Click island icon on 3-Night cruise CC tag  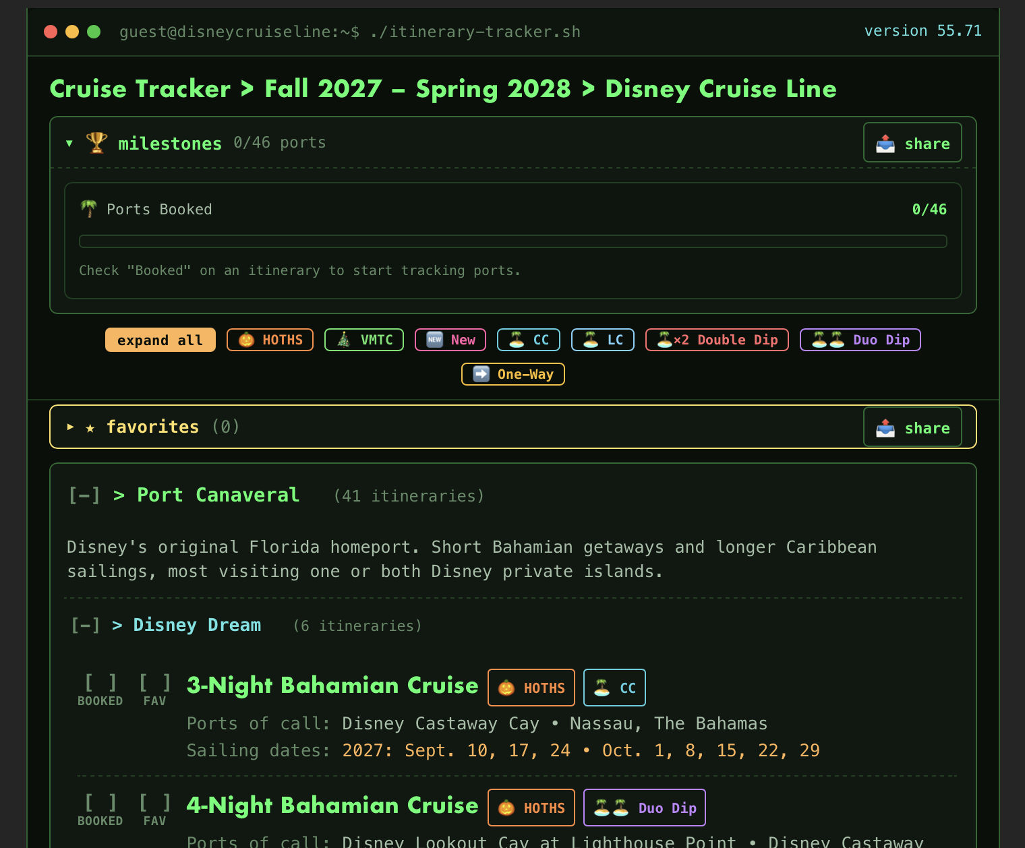pyautogui.click(x=602, y=688)
